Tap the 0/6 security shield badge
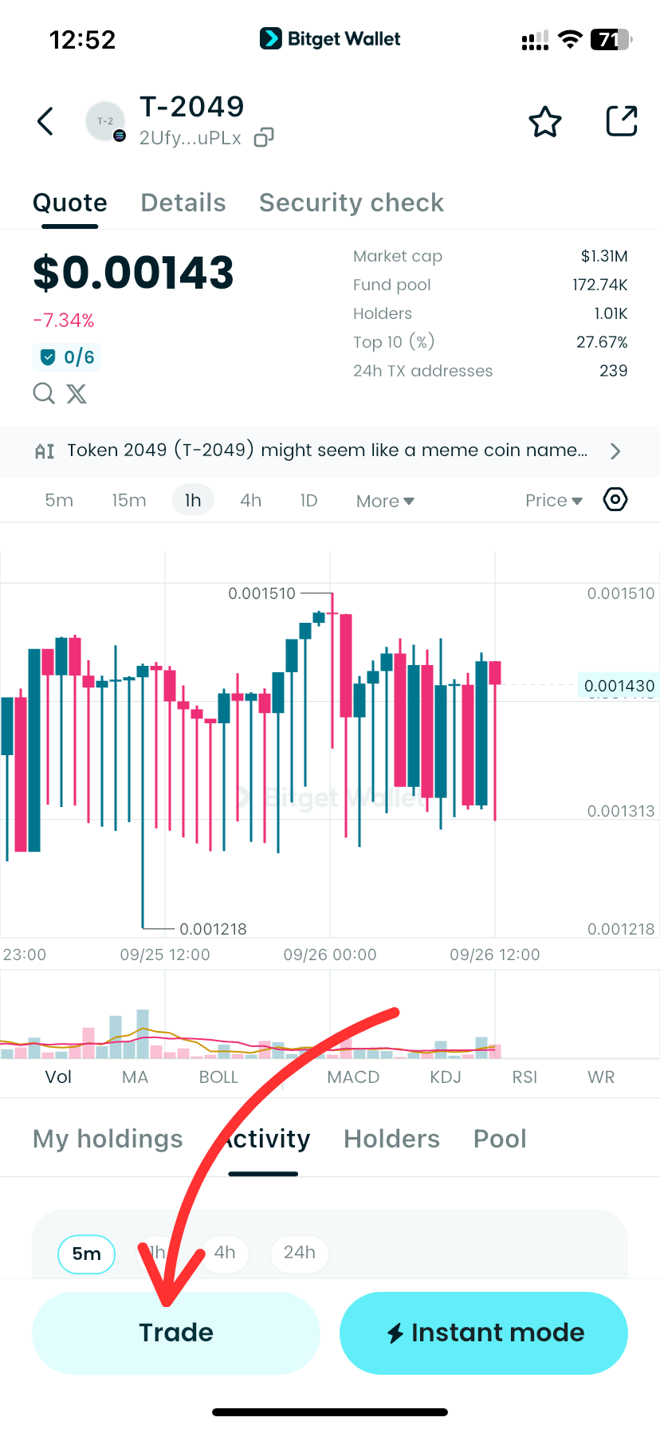The height and width of the screenshot is (1429, 660). click(67, 357)
